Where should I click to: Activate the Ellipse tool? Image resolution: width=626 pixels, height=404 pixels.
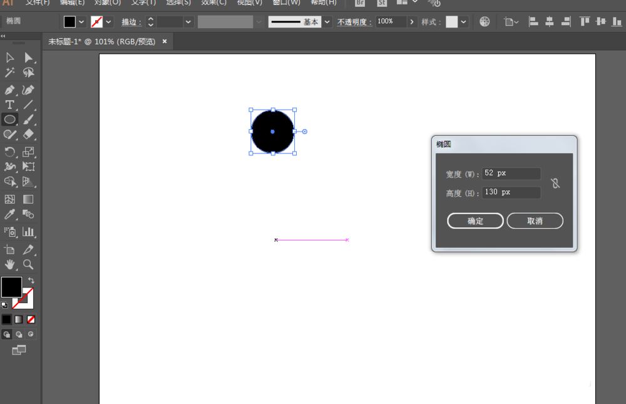point(9,120)
